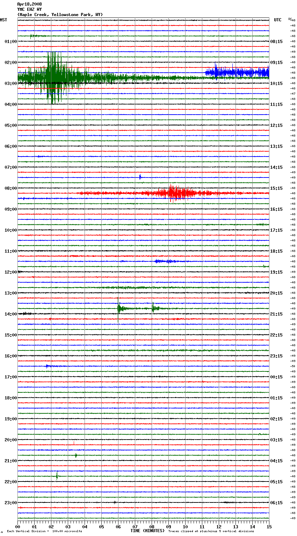Click the blue noise burst at right of 02:30 trace
This screenshot has height=536, width=297.
click(237, 72)
